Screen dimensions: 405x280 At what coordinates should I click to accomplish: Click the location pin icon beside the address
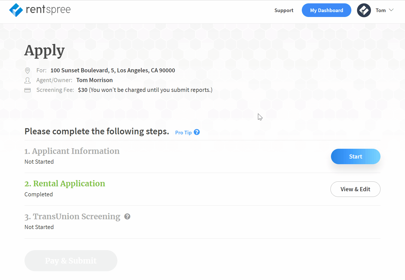28,70
